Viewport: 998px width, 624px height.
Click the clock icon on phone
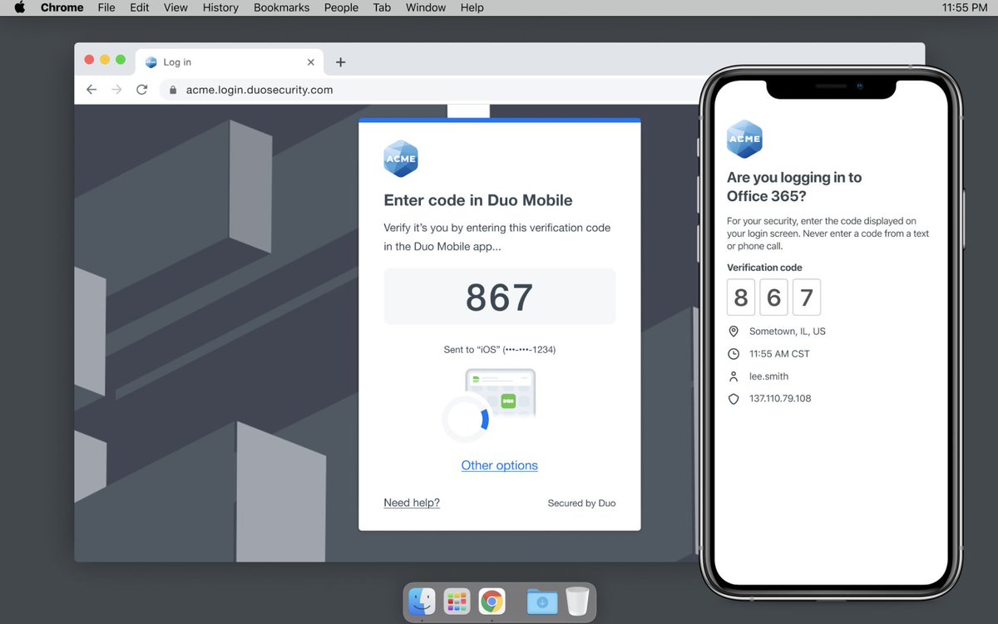pos(734,354)
